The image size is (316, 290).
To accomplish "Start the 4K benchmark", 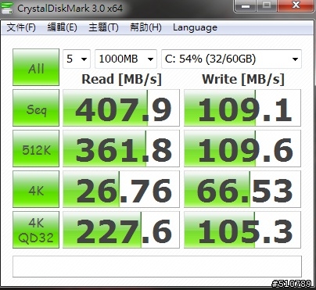I will pos(36,189).
